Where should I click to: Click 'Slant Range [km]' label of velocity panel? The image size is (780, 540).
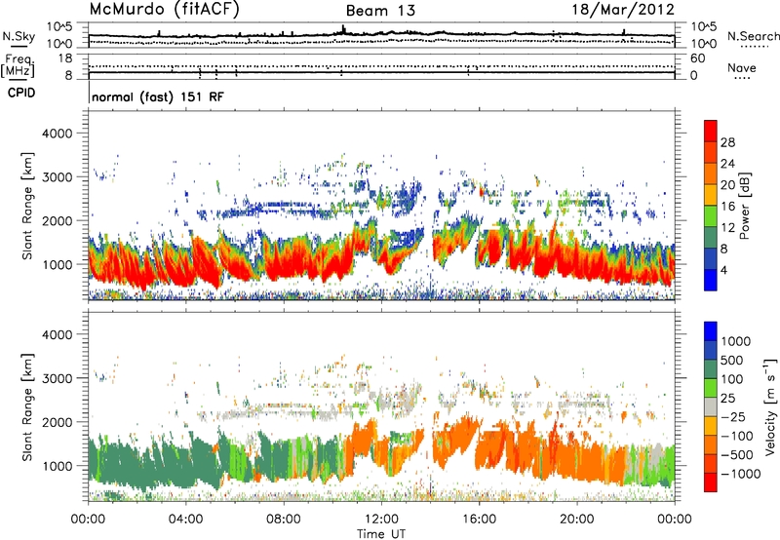(27, 407)
